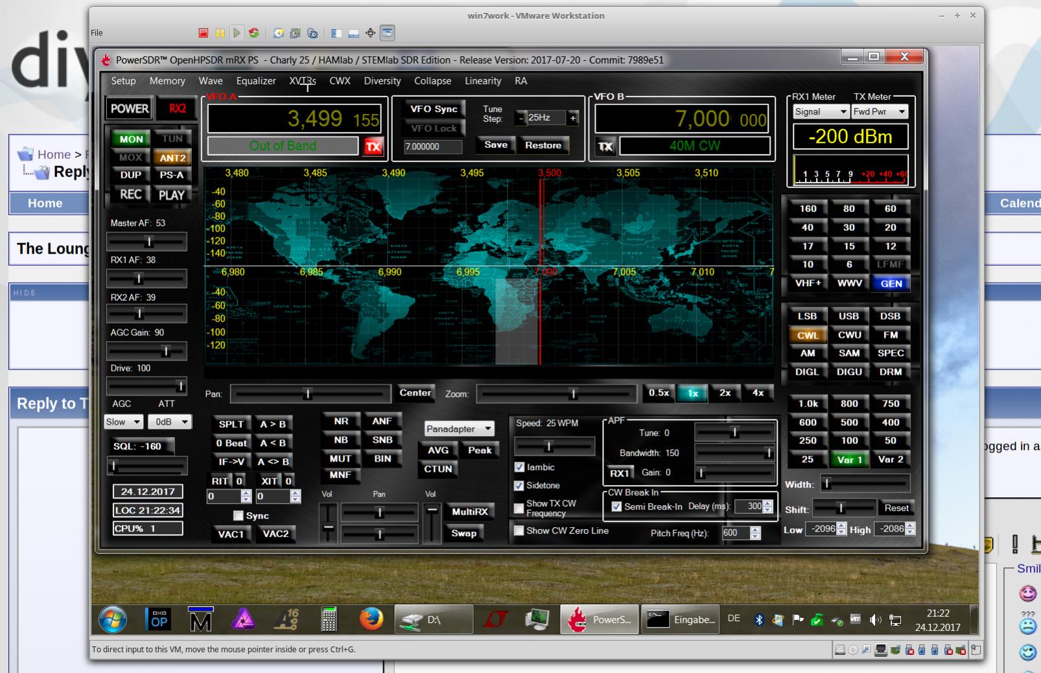This screenshot has height=673, width=1041.
Task: Open the LTspice red taskbar icon
Action: click(x=495, y=620)
